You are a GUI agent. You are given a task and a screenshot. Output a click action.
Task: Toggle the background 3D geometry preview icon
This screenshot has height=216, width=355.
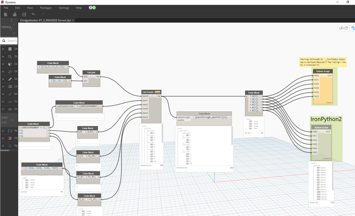343,28
